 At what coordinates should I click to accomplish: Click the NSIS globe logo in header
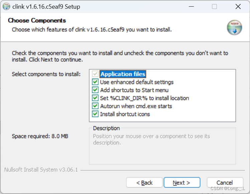[x=234, y=28]
